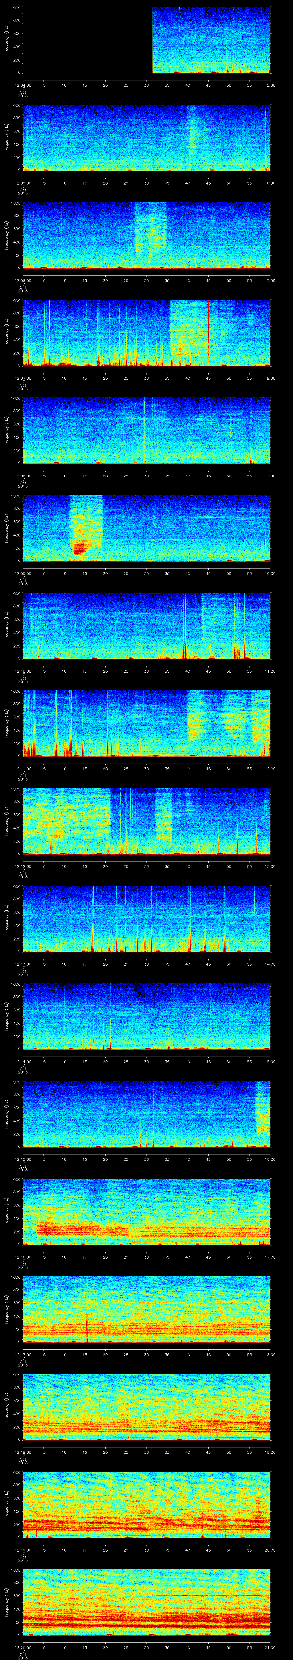Pick the 12:12:00 spectrogram panel
The width and height of the screenshot is (293, 1660).
tap(147, 820)
